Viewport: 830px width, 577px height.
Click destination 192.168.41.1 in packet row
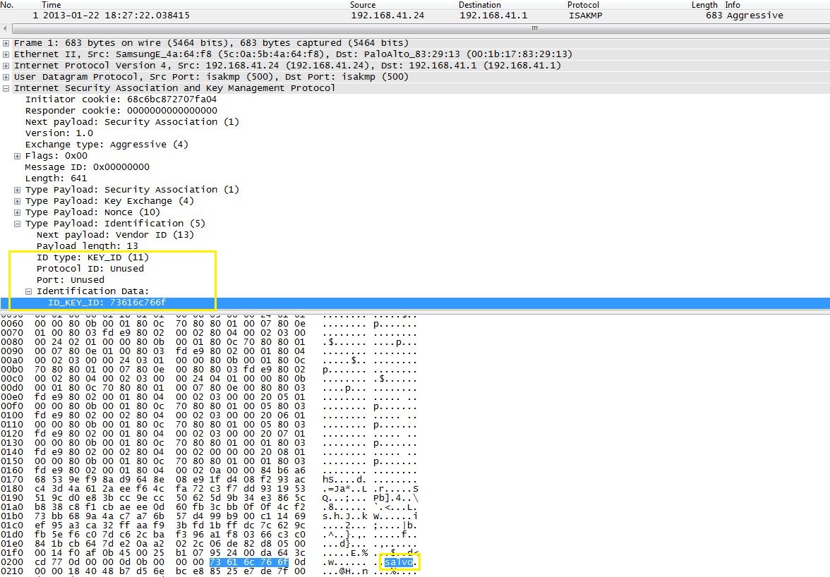pyautogui.click(x=493, y=16)
